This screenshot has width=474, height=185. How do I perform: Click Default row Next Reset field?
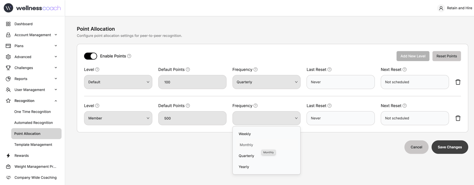[415, 82]
